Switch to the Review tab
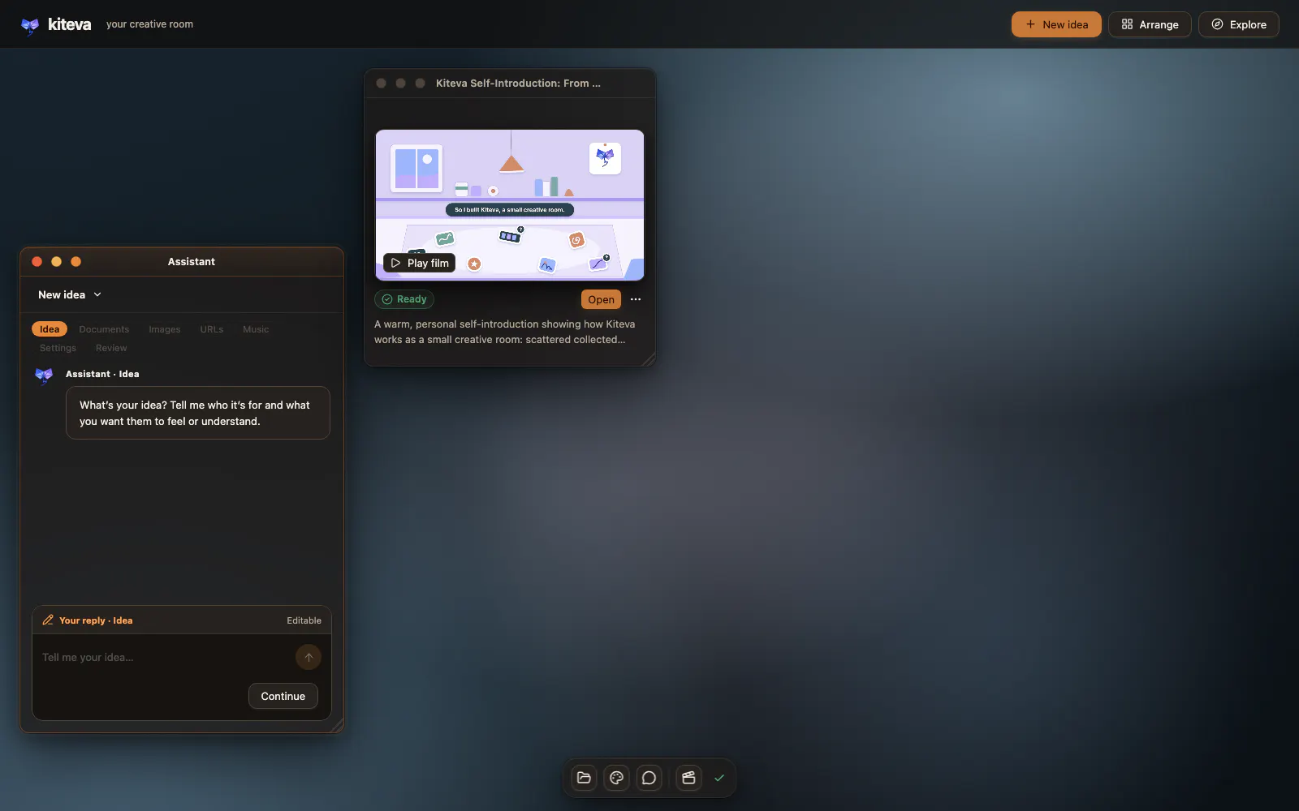This screenshot has height=811, width=1299. pyautogui.click(x=111, y=348)
